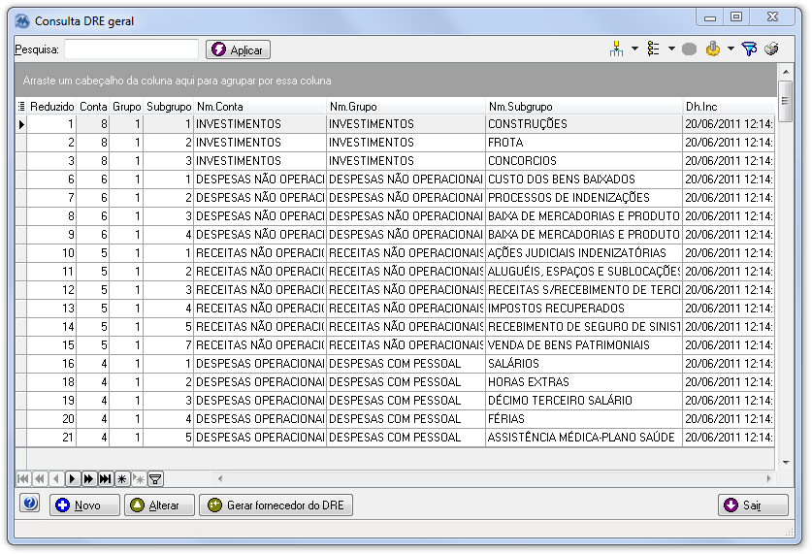Sort by Conta column header

93,107
